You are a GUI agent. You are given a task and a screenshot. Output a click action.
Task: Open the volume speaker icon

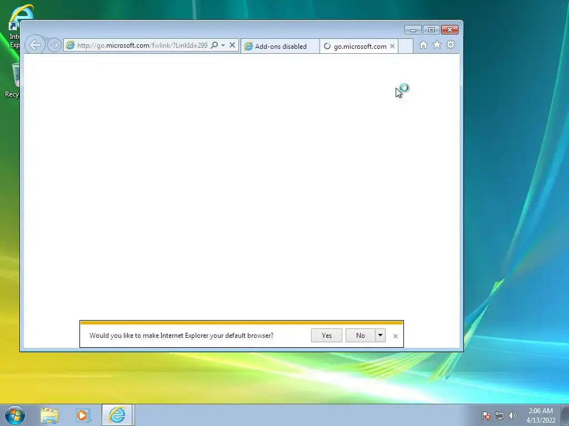pyautogui.click(x=512, y=415)
